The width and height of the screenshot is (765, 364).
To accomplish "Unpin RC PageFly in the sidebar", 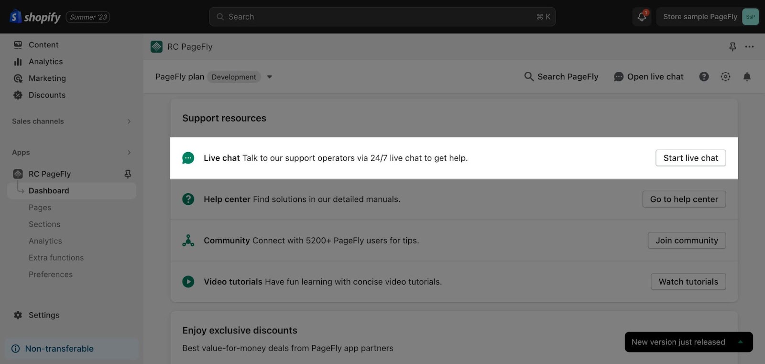I will 128,174.
